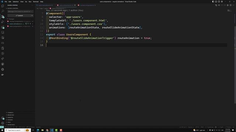Click the Windows Start button
236x132 pixels.
click(2, 130)
